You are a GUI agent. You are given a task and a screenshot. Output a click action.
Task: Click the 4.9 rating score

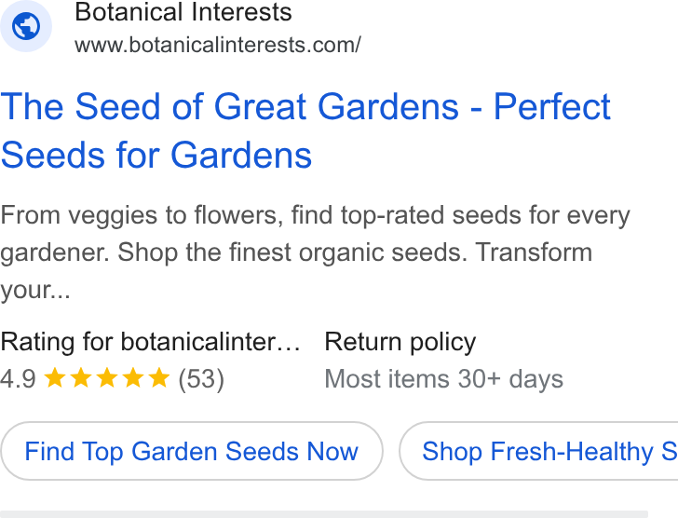click(x=19, y=379)
